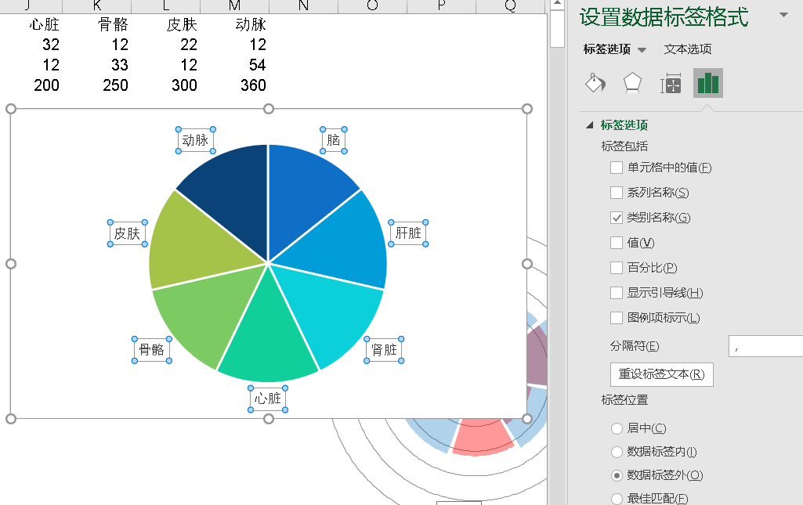Viewport: 803px width, 505px height.
Task: Select the 数据标签内 label position
Action: coord(617,453)
